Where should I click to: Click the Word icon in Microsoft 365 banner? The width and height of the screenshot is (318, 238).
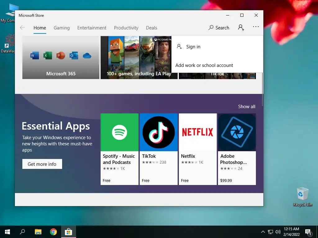coord(35,55)
